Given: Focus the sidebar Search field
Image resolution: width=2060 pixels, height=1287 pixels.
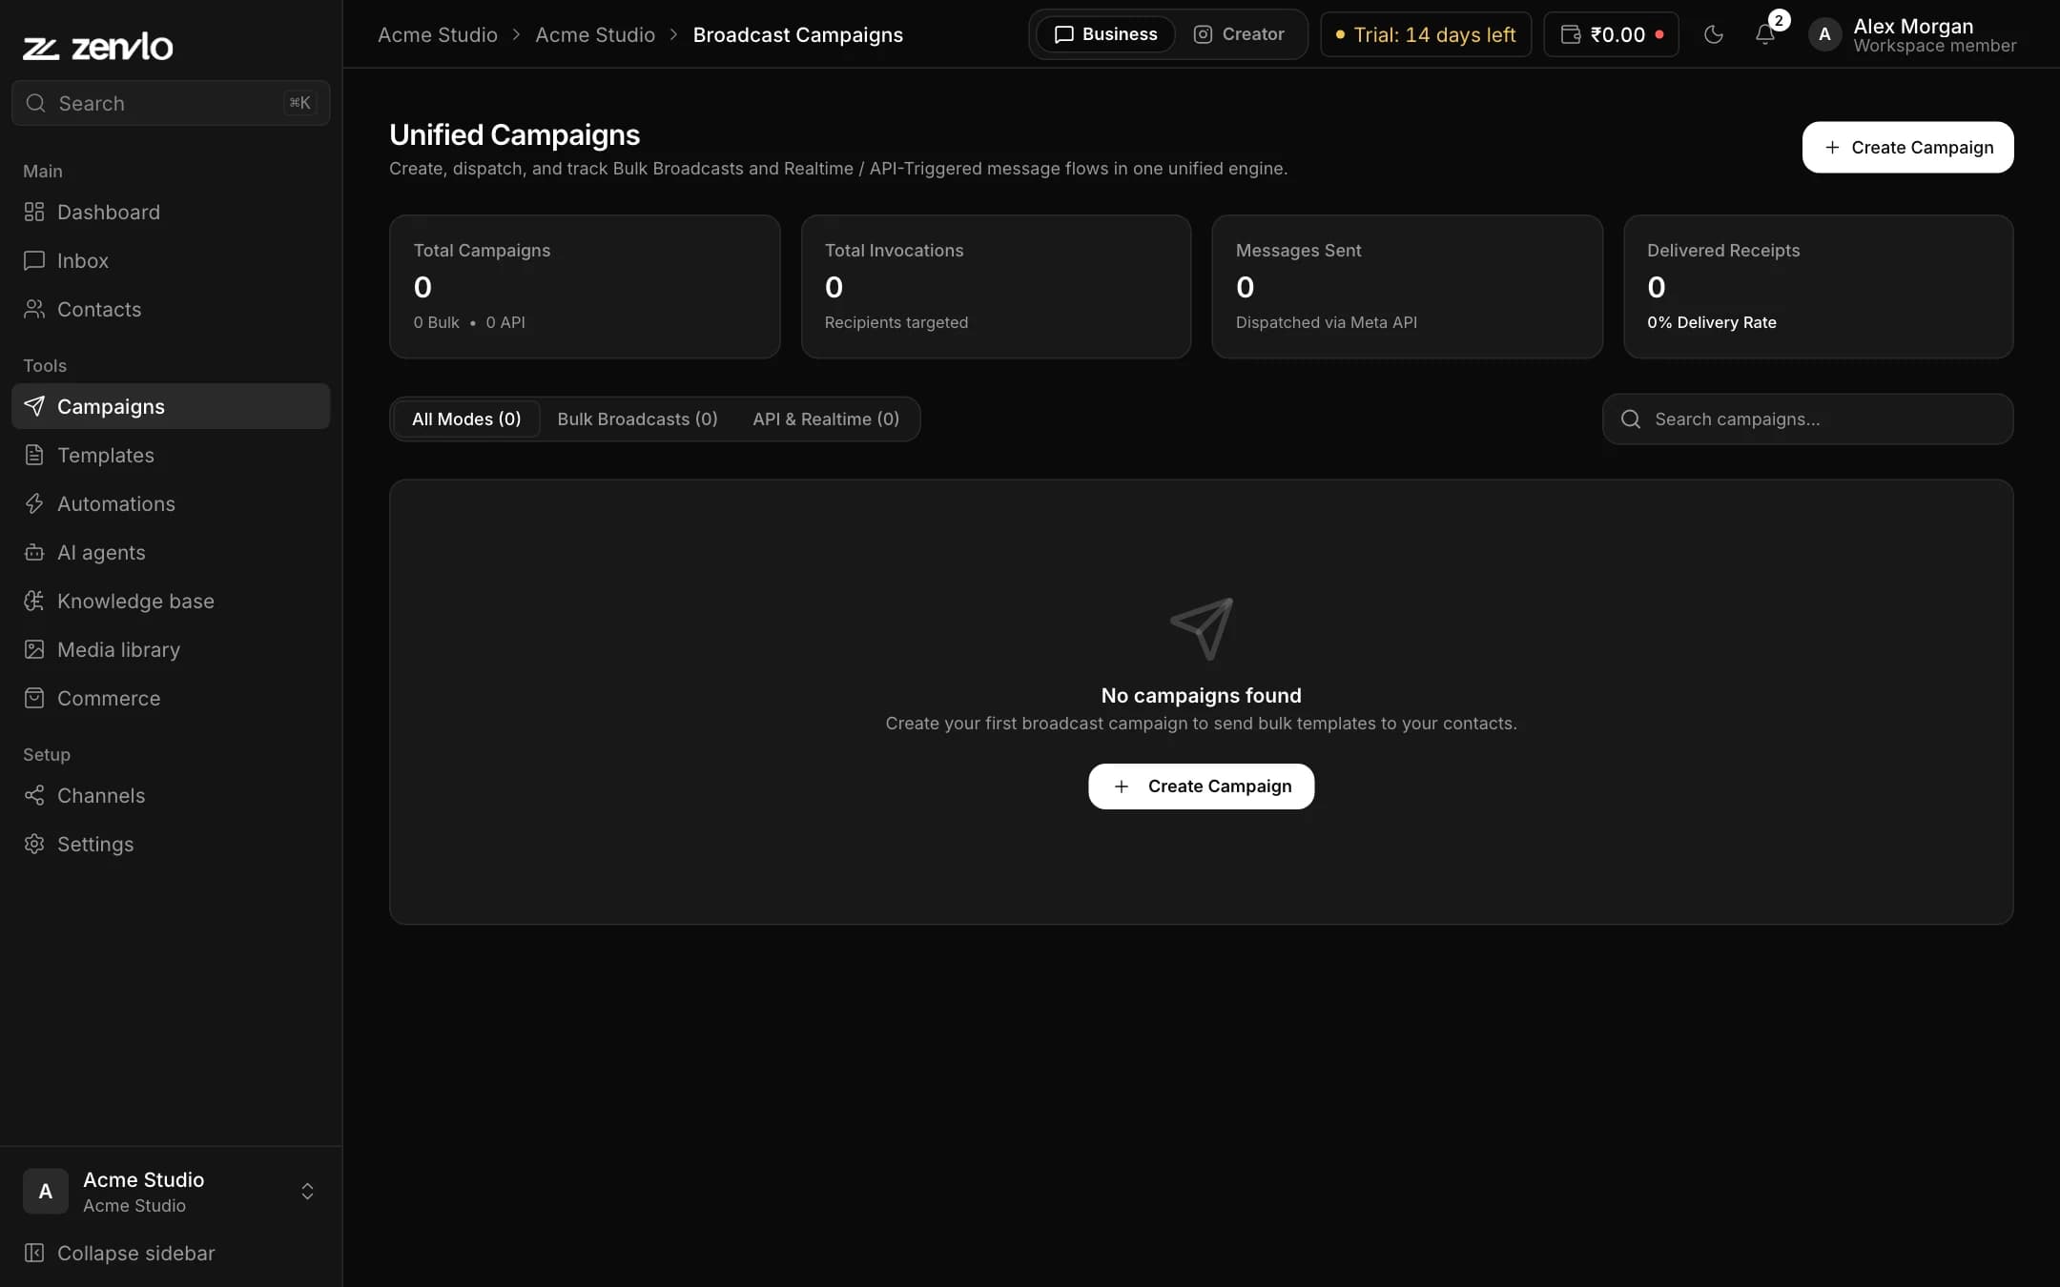Looking at the screenshot, I should [171, 103].
